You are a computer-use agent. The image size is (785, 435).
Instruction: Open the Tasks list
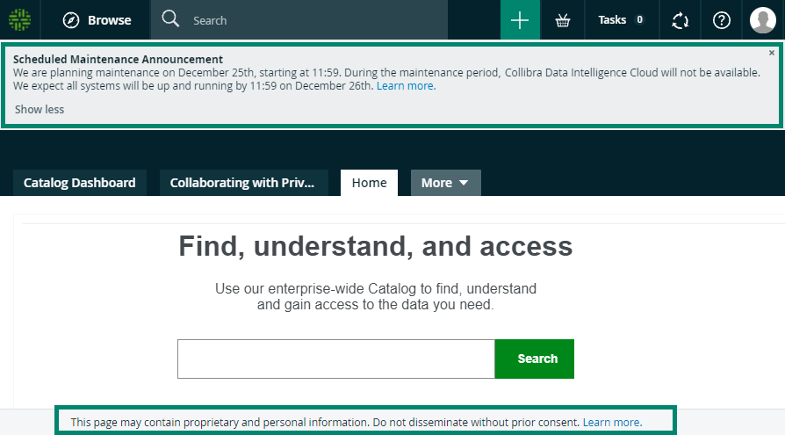(622, 20)
